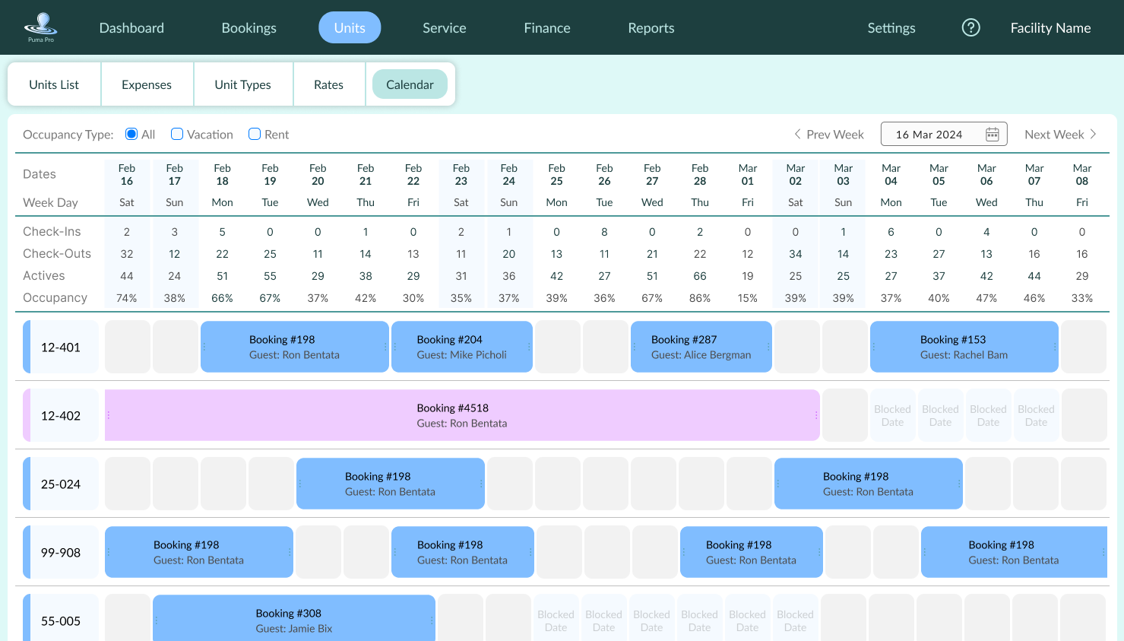This screenshot has width=1124, height=641.
Task: Select unit 99-908 row label
Action: [61, 552]
